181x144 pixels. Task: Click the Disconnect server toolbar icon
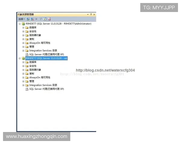click(32, 19)
